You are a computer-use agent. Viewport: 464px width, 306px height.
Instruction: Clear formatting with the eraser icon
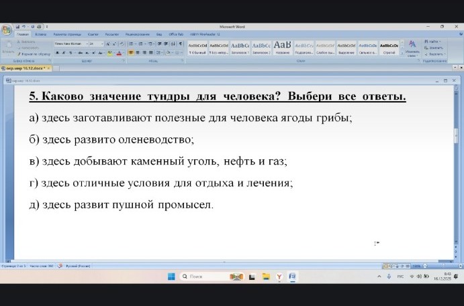122,44
